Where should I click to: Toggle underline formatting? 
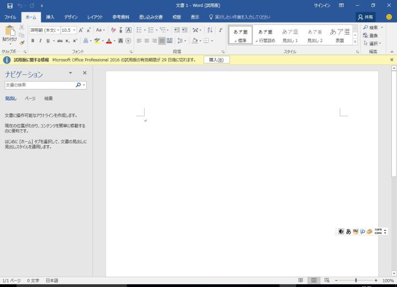point(47,41)
